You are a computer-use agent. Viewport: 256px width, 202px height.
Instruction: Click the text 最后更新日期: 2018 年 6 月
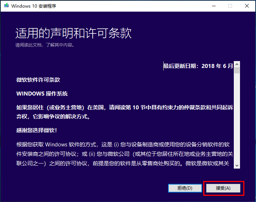pyautogui.click(x=198, y=66)
